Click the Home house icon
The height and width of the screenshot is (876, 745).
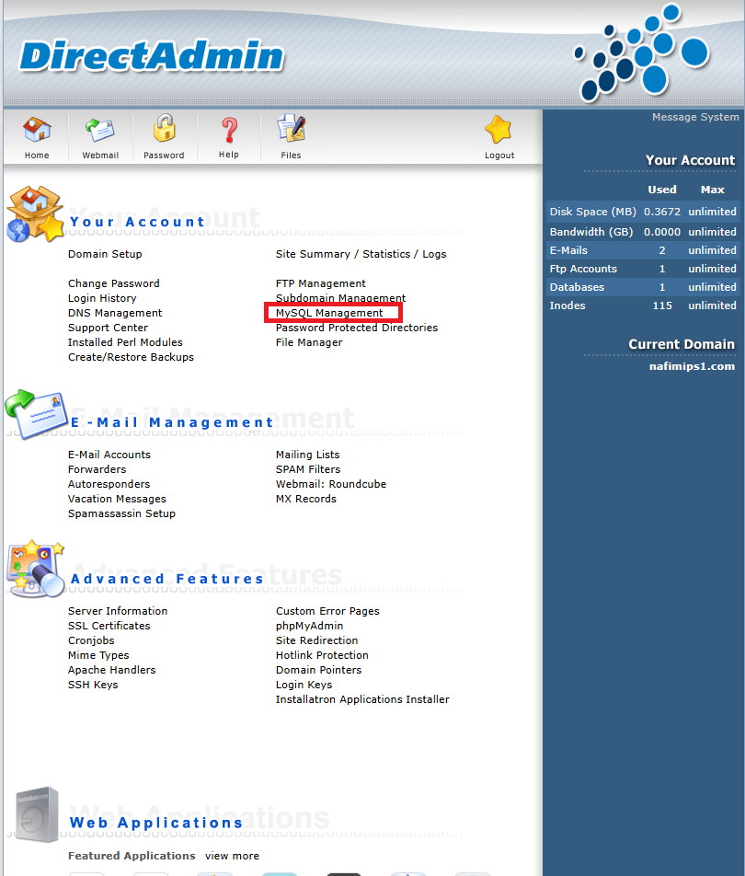(37, 130)
